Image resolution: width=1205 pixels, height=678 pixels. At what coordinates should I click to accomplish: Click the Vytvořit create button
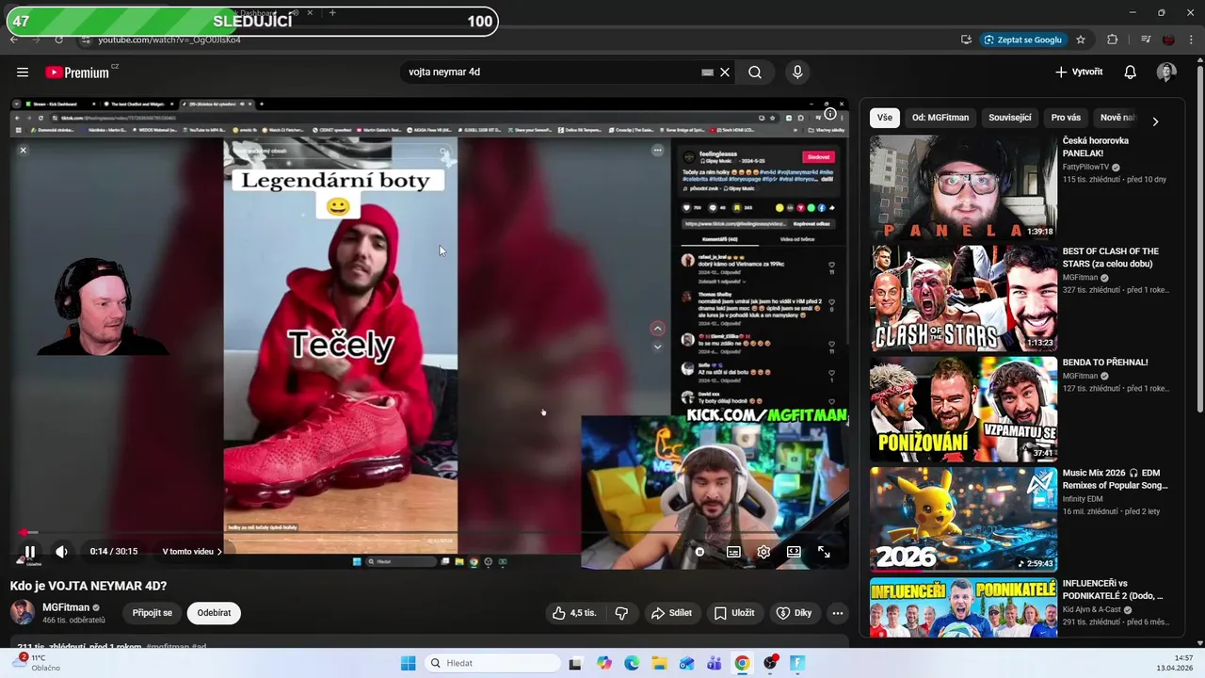click(1079, 73)
